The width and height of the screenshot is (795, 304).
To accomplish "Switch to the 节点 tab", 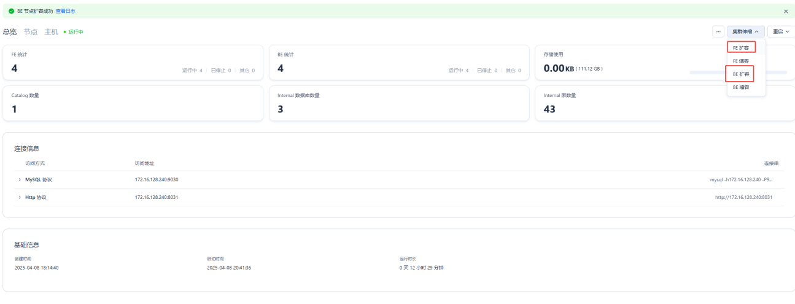I will [x=31, y=32].
